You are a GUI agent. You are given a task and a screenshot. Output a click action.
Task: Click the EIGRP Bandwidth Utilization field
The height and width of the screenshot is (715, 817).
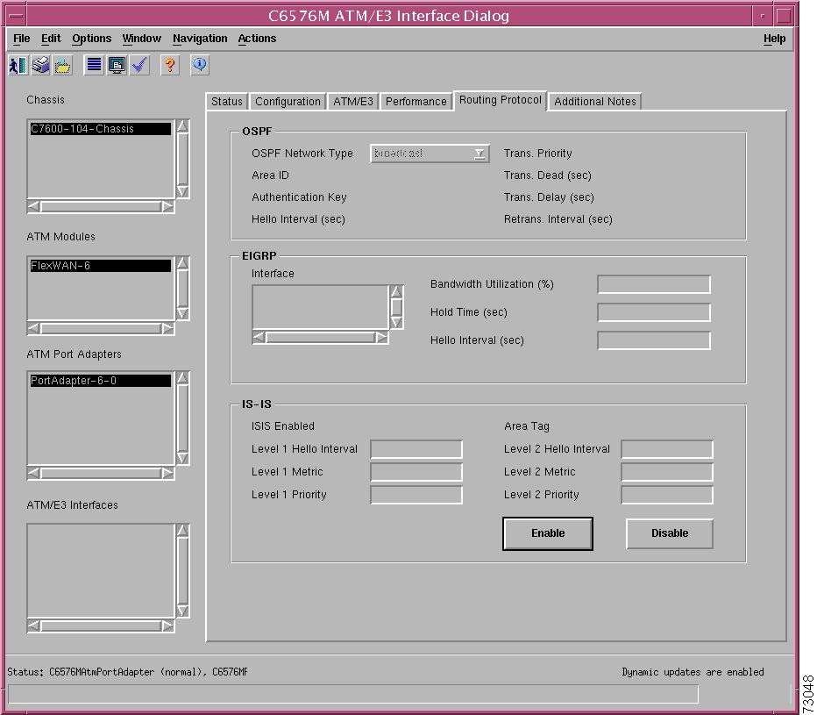click(x=654, y=284)
